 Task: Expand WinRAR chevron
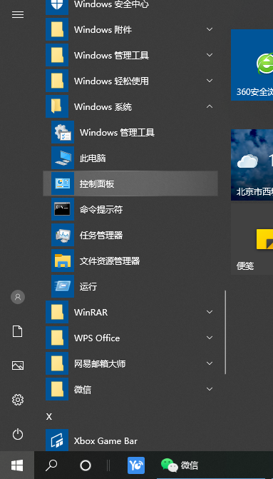(210, 312)
